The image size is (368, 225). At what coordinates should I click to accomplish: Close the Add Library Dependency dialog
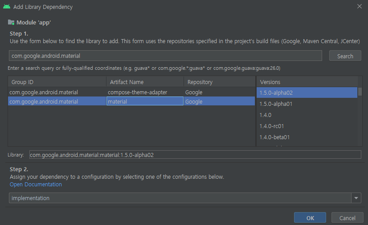pos(360,6)
